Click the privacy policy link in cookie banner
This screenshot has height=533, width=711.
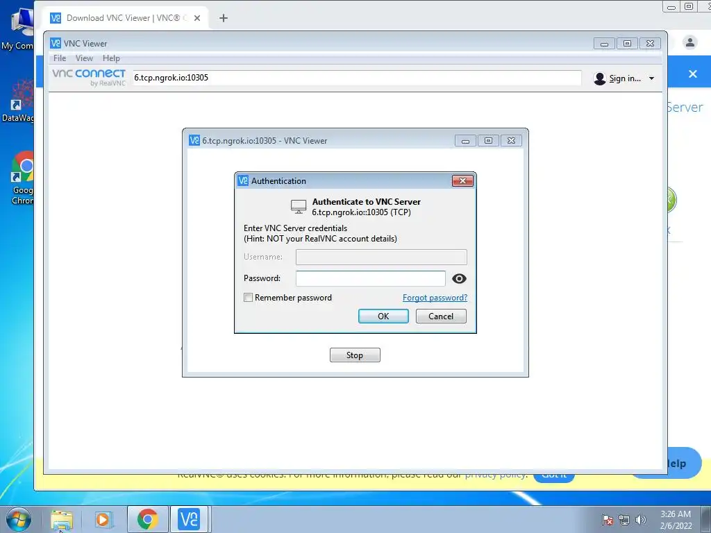pos(496,476)
